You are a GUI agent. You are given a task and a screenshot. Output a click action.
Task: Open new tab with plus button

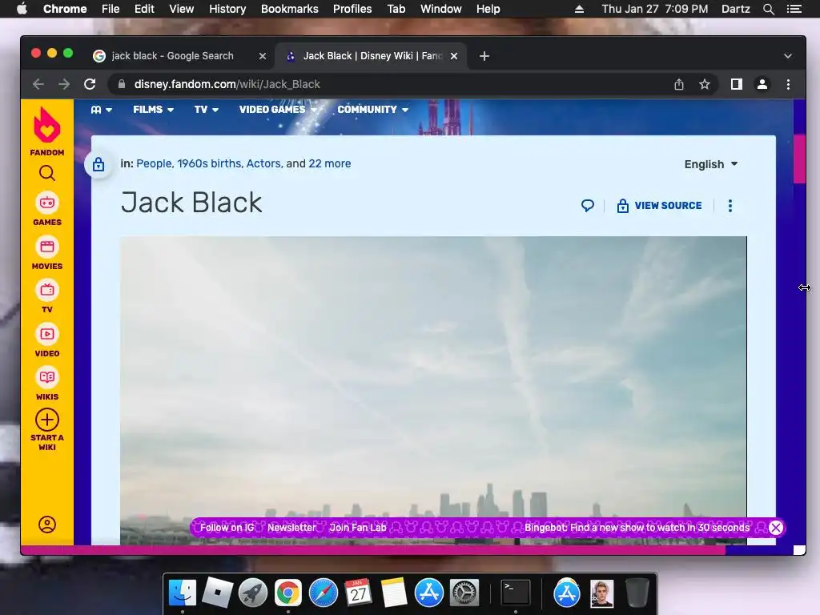pos(484,56)
